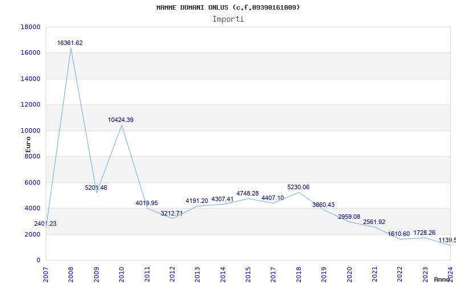Image resolution: width=456 pixels, height=285 pixels.
Task: Click the 2015 x-axis year label
Action: pos(248,274)
